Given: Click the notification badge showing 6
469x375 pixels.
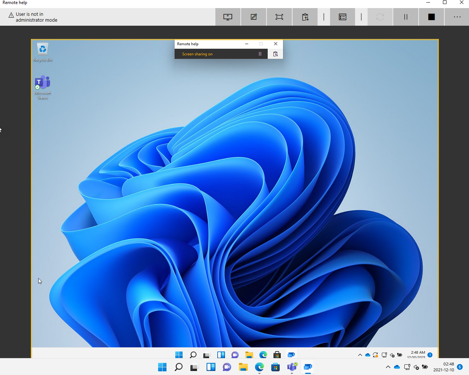Looking at the screenshot, I should coord(459,367).
